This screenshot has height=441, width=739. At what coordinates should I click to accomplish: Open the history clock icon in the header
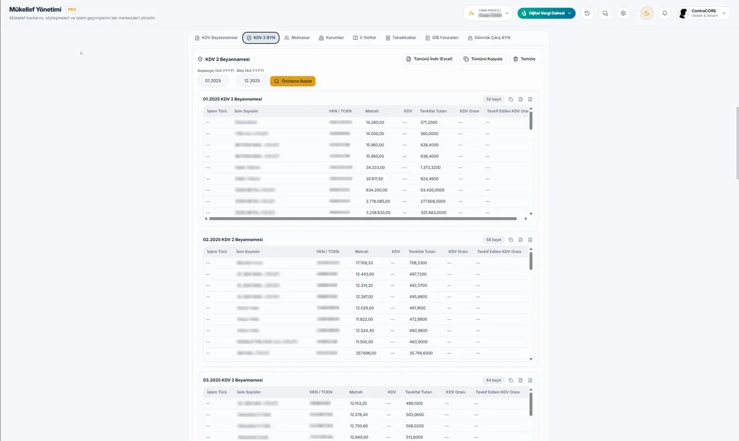(587, 13)
